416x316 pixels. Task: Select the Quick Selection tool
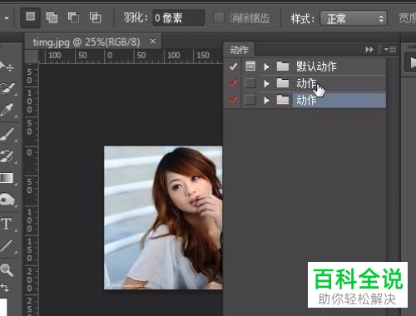click(7, 88)
